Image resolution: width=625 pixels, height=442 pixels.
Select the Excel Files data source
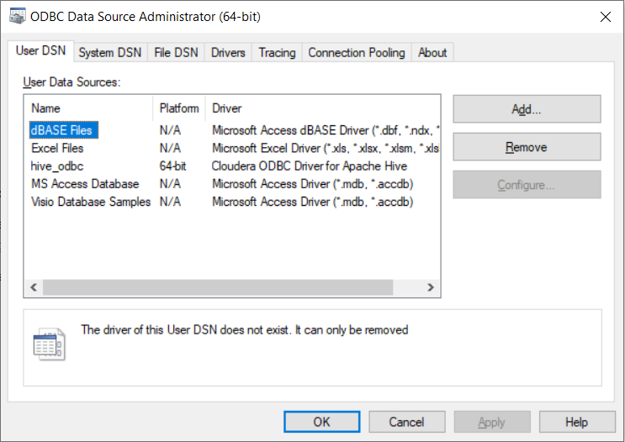coord(57,148)
